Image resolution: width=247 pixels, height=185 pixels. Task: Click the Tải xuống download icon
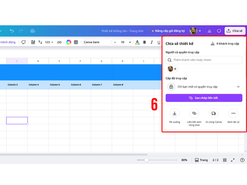[x=174, y=113]
